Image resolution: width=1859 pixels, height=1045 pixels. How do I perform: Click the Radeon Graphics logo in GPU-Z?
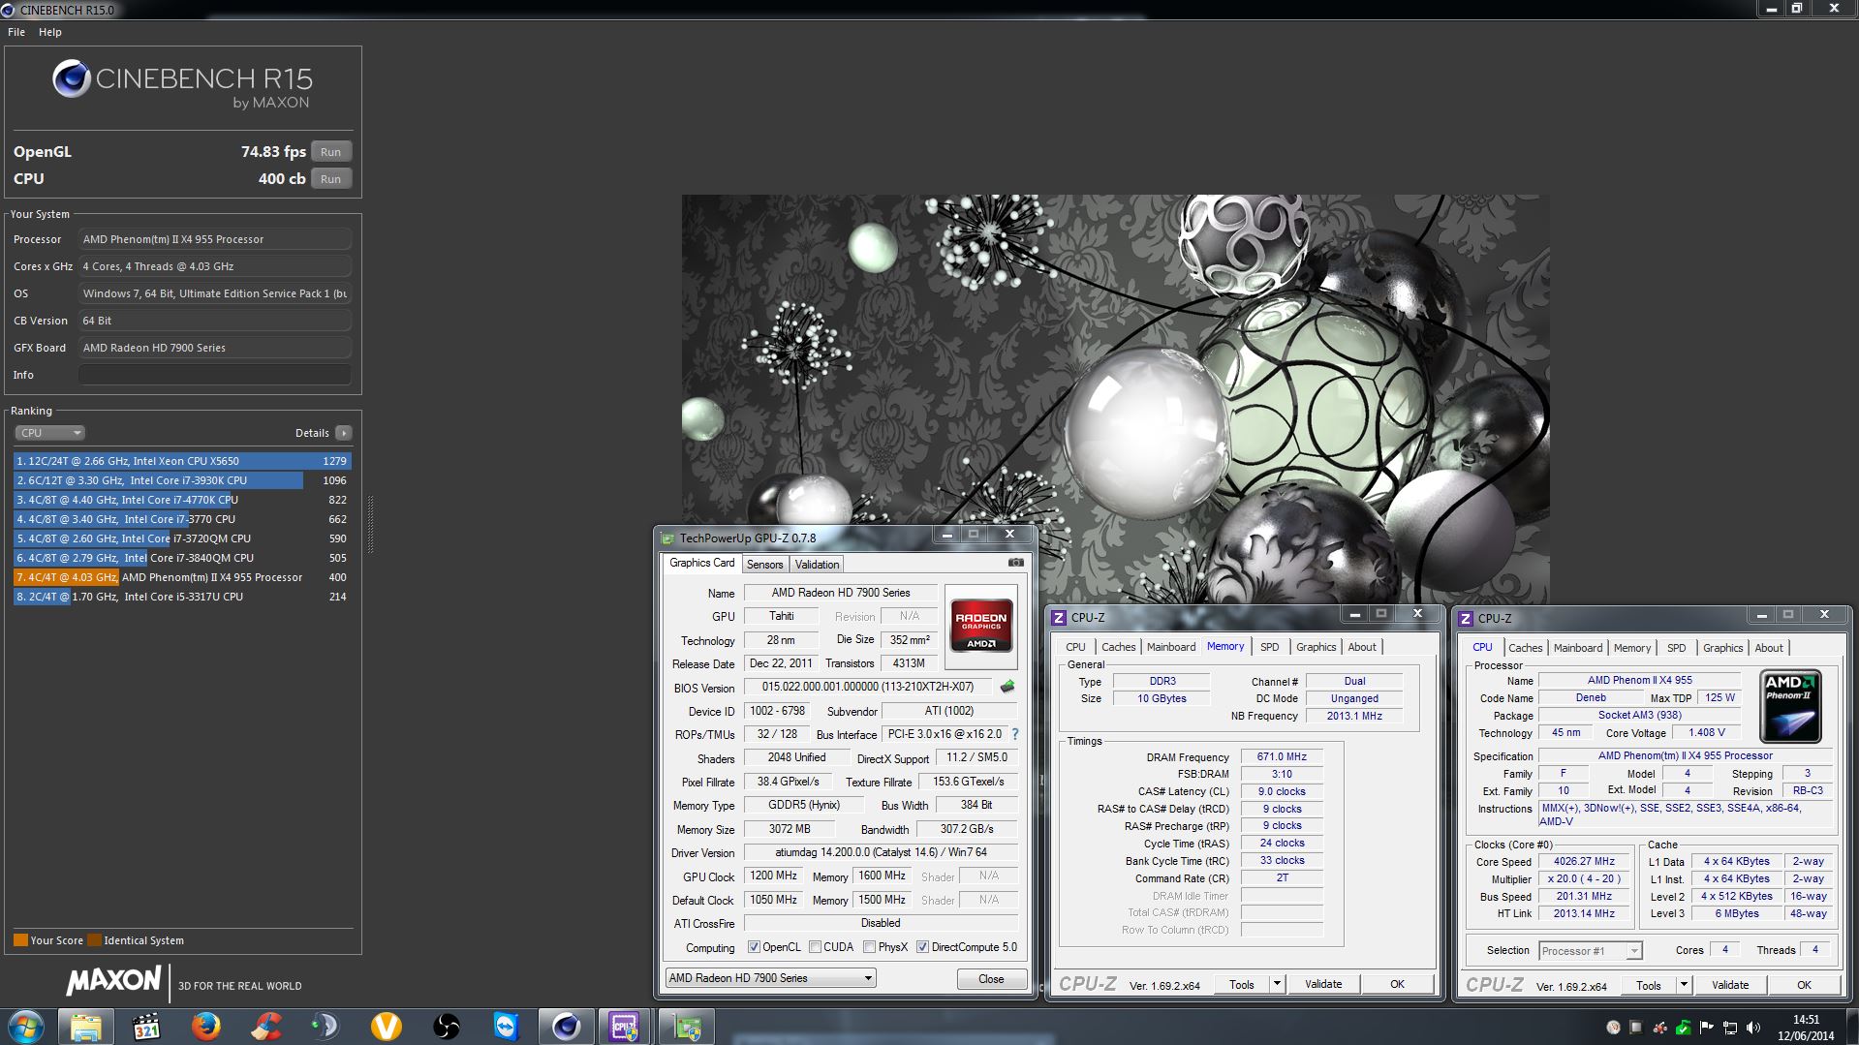click(980, 626)
